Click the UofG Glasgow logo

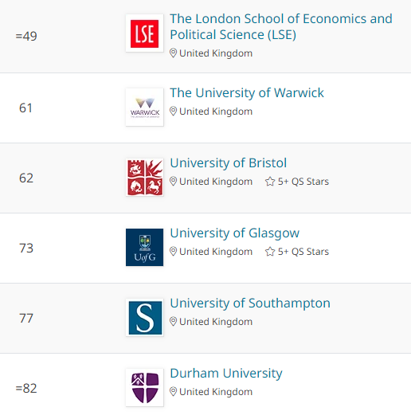pyautogui.click(x=145, y=247)
